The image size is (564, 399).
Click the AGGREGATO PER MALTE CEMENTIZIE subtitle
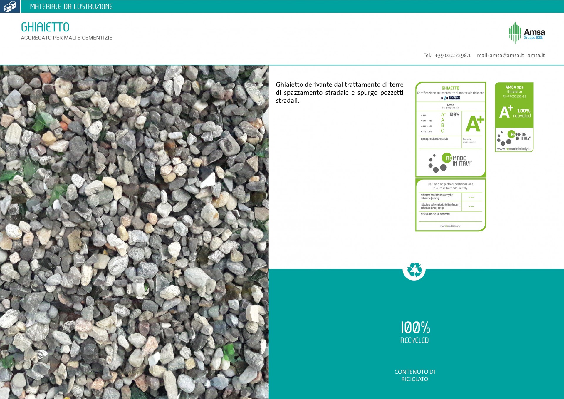click(x=67, y=38)
